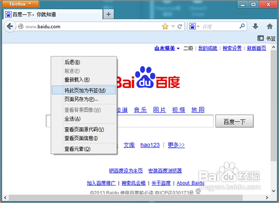Open the Firefox application menu
This screenshot has height=203, width=279.
tap(21, 4)
